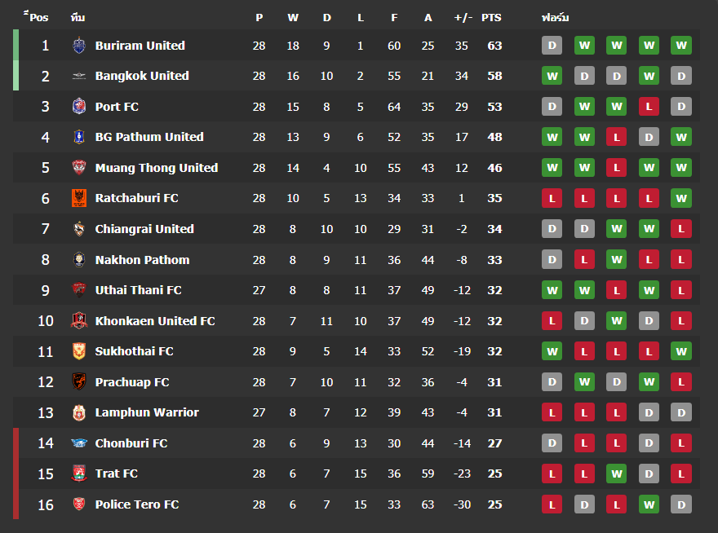Sort standings by the +/- column header
Screen dimensions: 718x533
[x=462, y=17]
